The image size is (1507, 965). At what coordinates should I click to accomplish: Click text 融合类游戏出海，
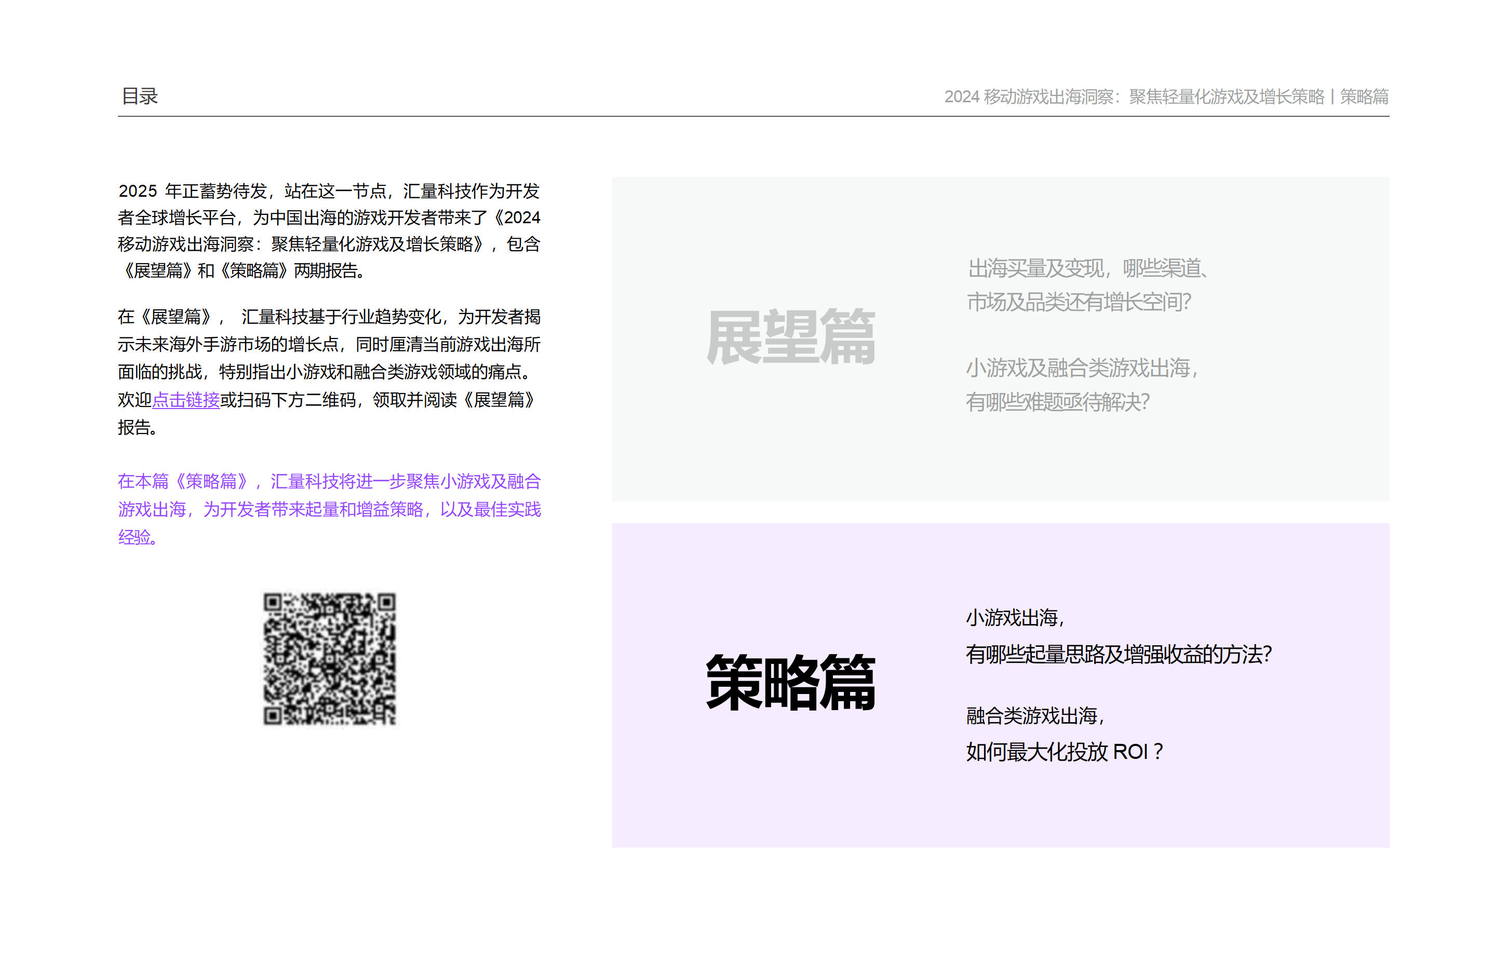click(1035, 716)
